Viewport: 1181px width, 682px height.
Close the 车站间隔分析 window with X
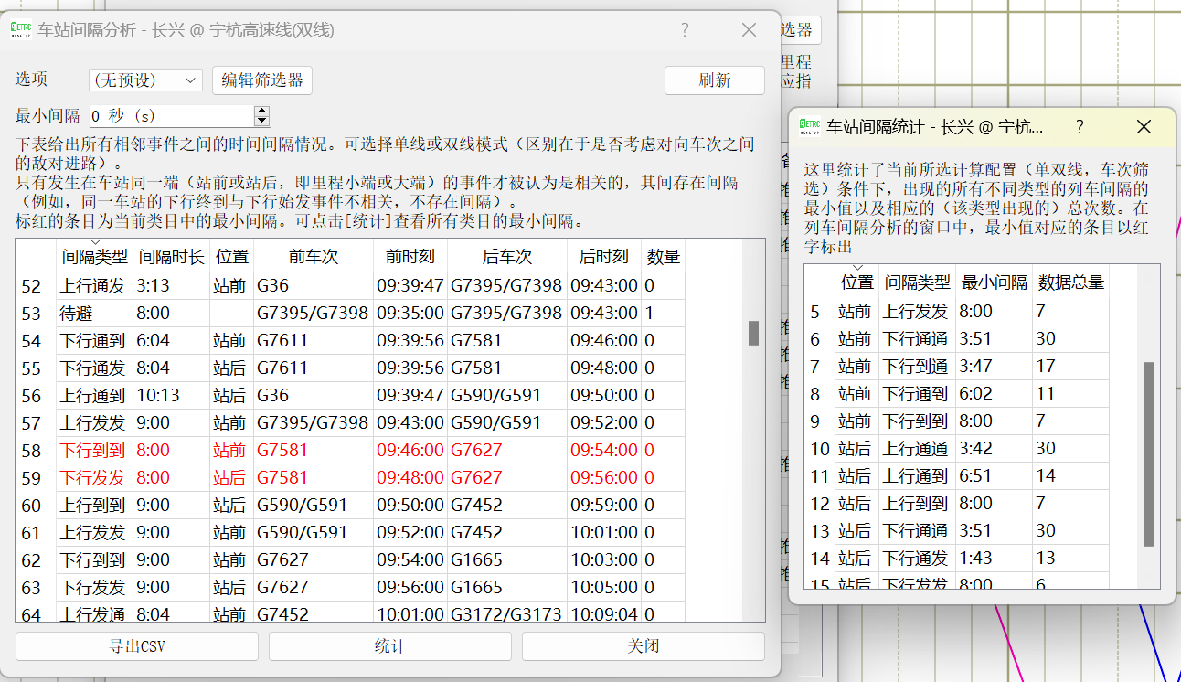coord(749,30)
